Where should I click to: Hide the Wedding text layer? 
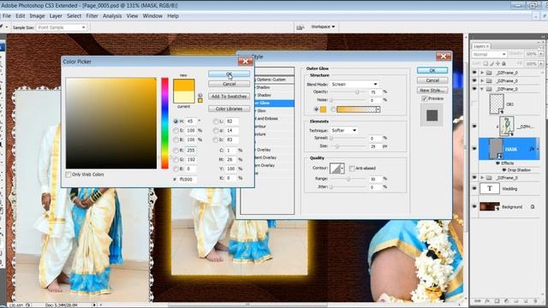click(474, 188)
